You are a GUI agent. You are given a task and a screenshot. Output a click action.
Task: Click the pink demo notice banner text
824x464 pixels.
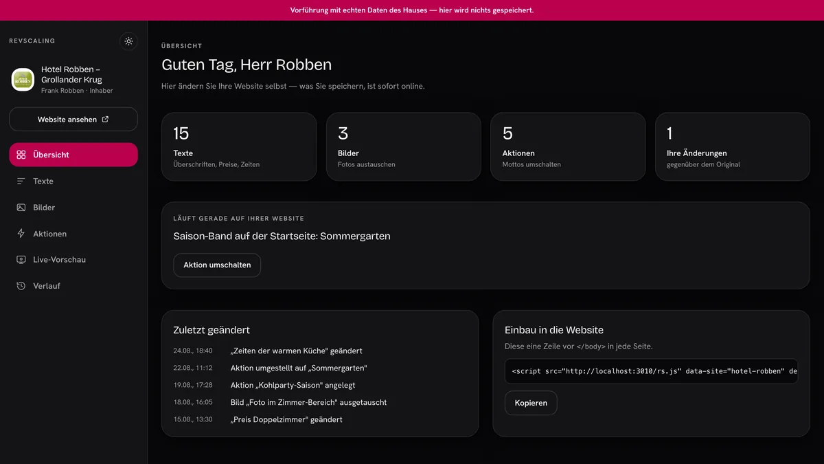412,10
